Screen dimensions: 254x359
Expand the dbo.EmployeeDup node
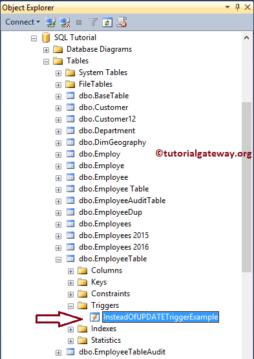[59, 213]
